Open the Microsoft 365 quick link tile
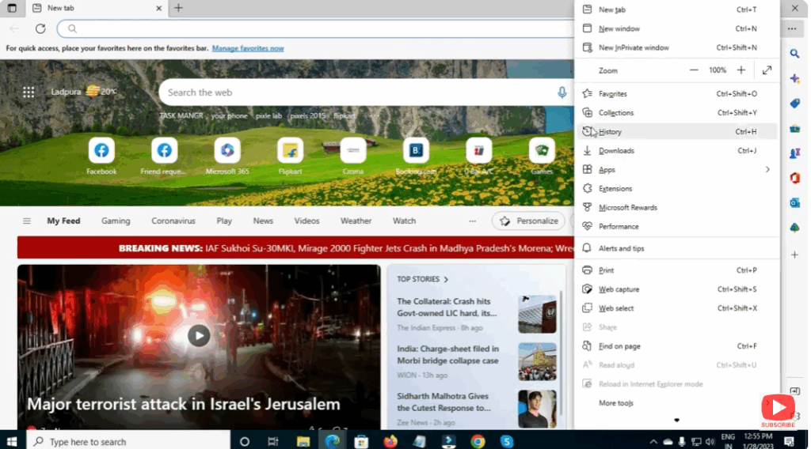Image resolution: width=811 pixels, height=449 pixels. click(x=227, y=151)
